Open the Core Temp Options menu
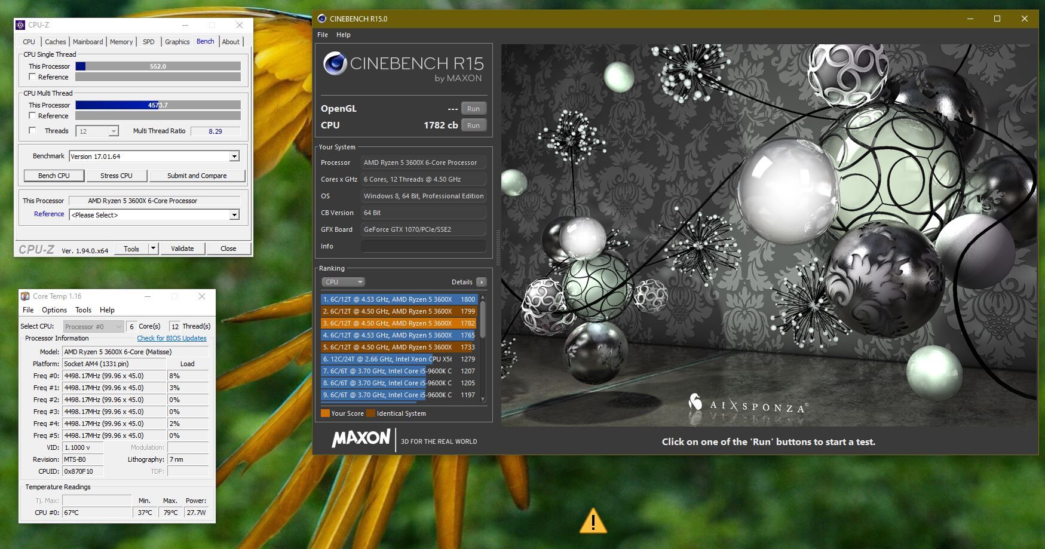Viewport: 1045px width, 549px height. pos(54,310)
